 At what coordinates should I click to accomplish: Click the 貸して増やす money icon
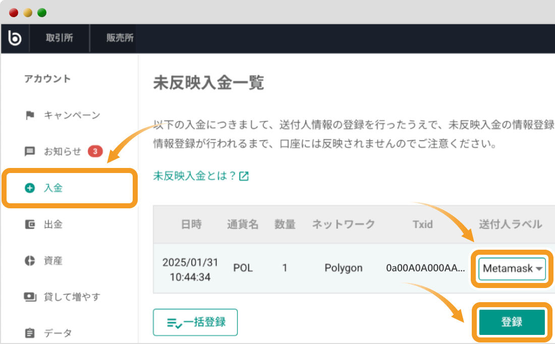pyautogui.click(x=30, y=297)
